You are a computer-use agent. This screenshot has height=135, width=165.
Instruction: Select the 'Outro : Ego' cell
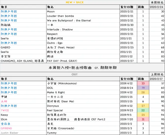(83, 43)
